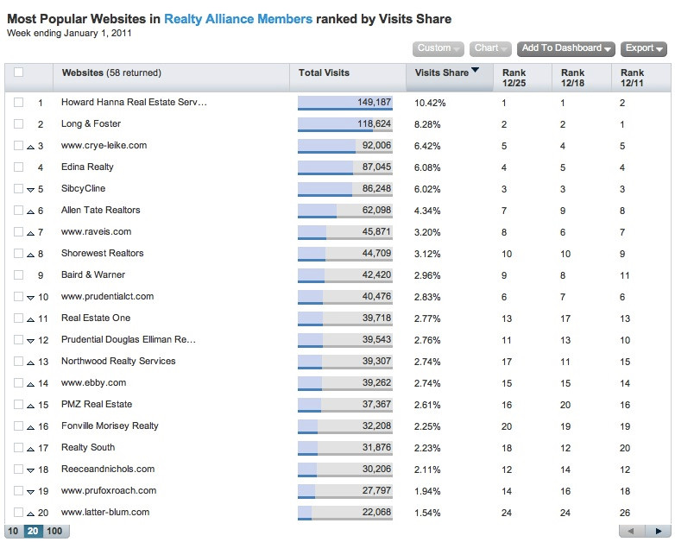Click the 22,068 total visits bar
Viewport: 675px width, 542px height.
pyautogui.click(x=344, y=513)
